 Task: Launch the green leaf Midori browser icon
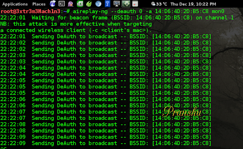89,4
